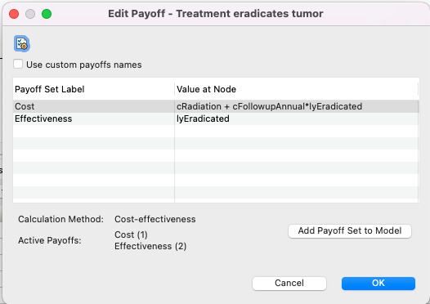Click Add Payoff Set to Model button
The width and height of the screenshot is (430, 304).
[x=350, y=230]
